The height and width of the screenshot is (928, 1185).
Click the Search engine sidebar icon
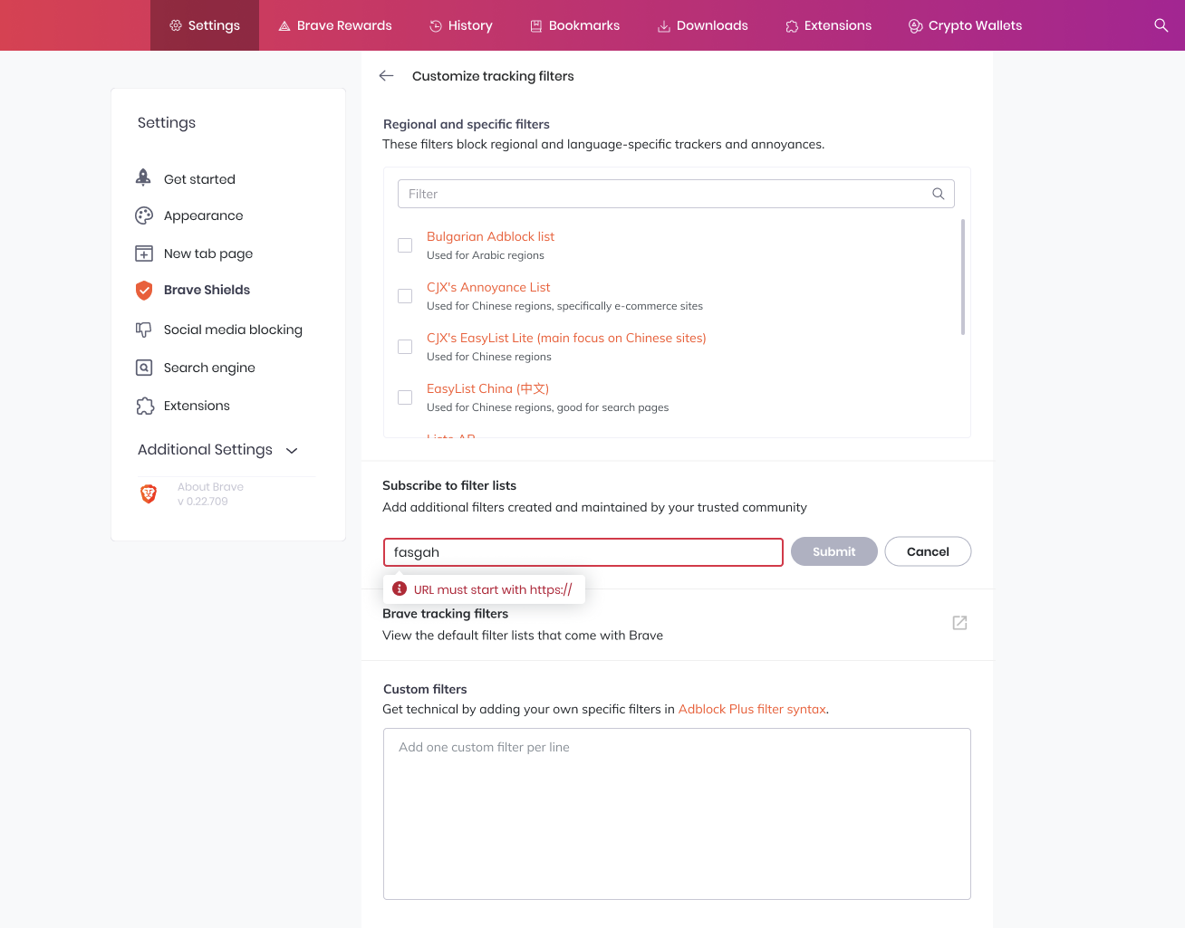pos(144,368)
